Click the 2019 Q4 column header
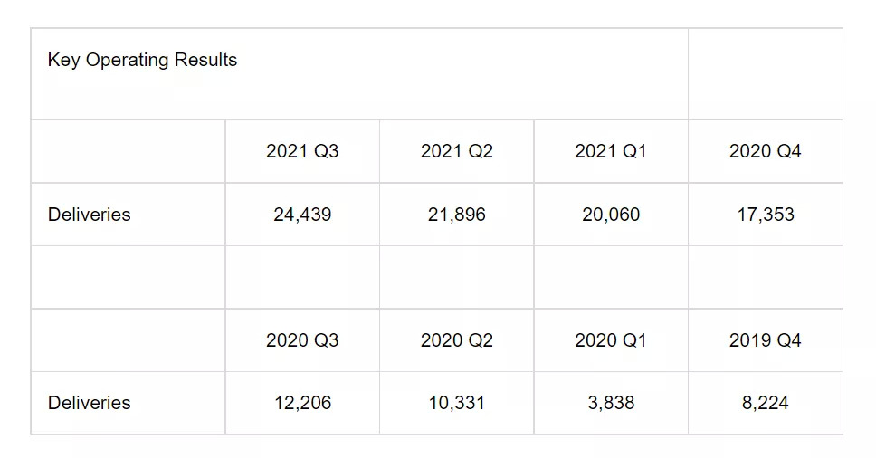 point(765,340)
